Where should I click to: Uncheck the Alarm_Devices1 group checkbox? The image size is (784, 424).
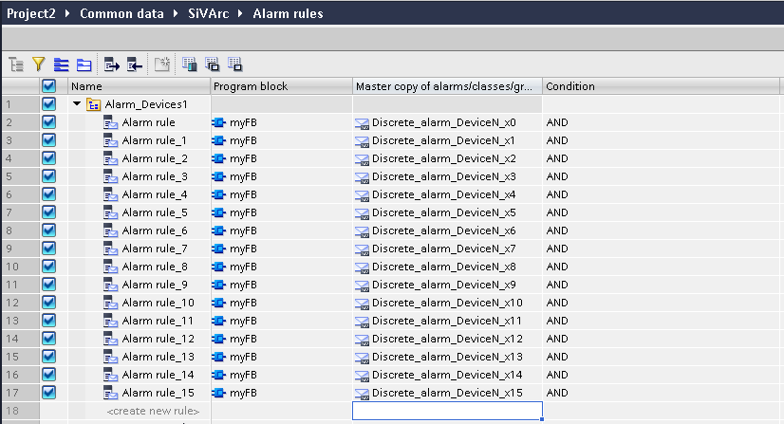(48, 104)
